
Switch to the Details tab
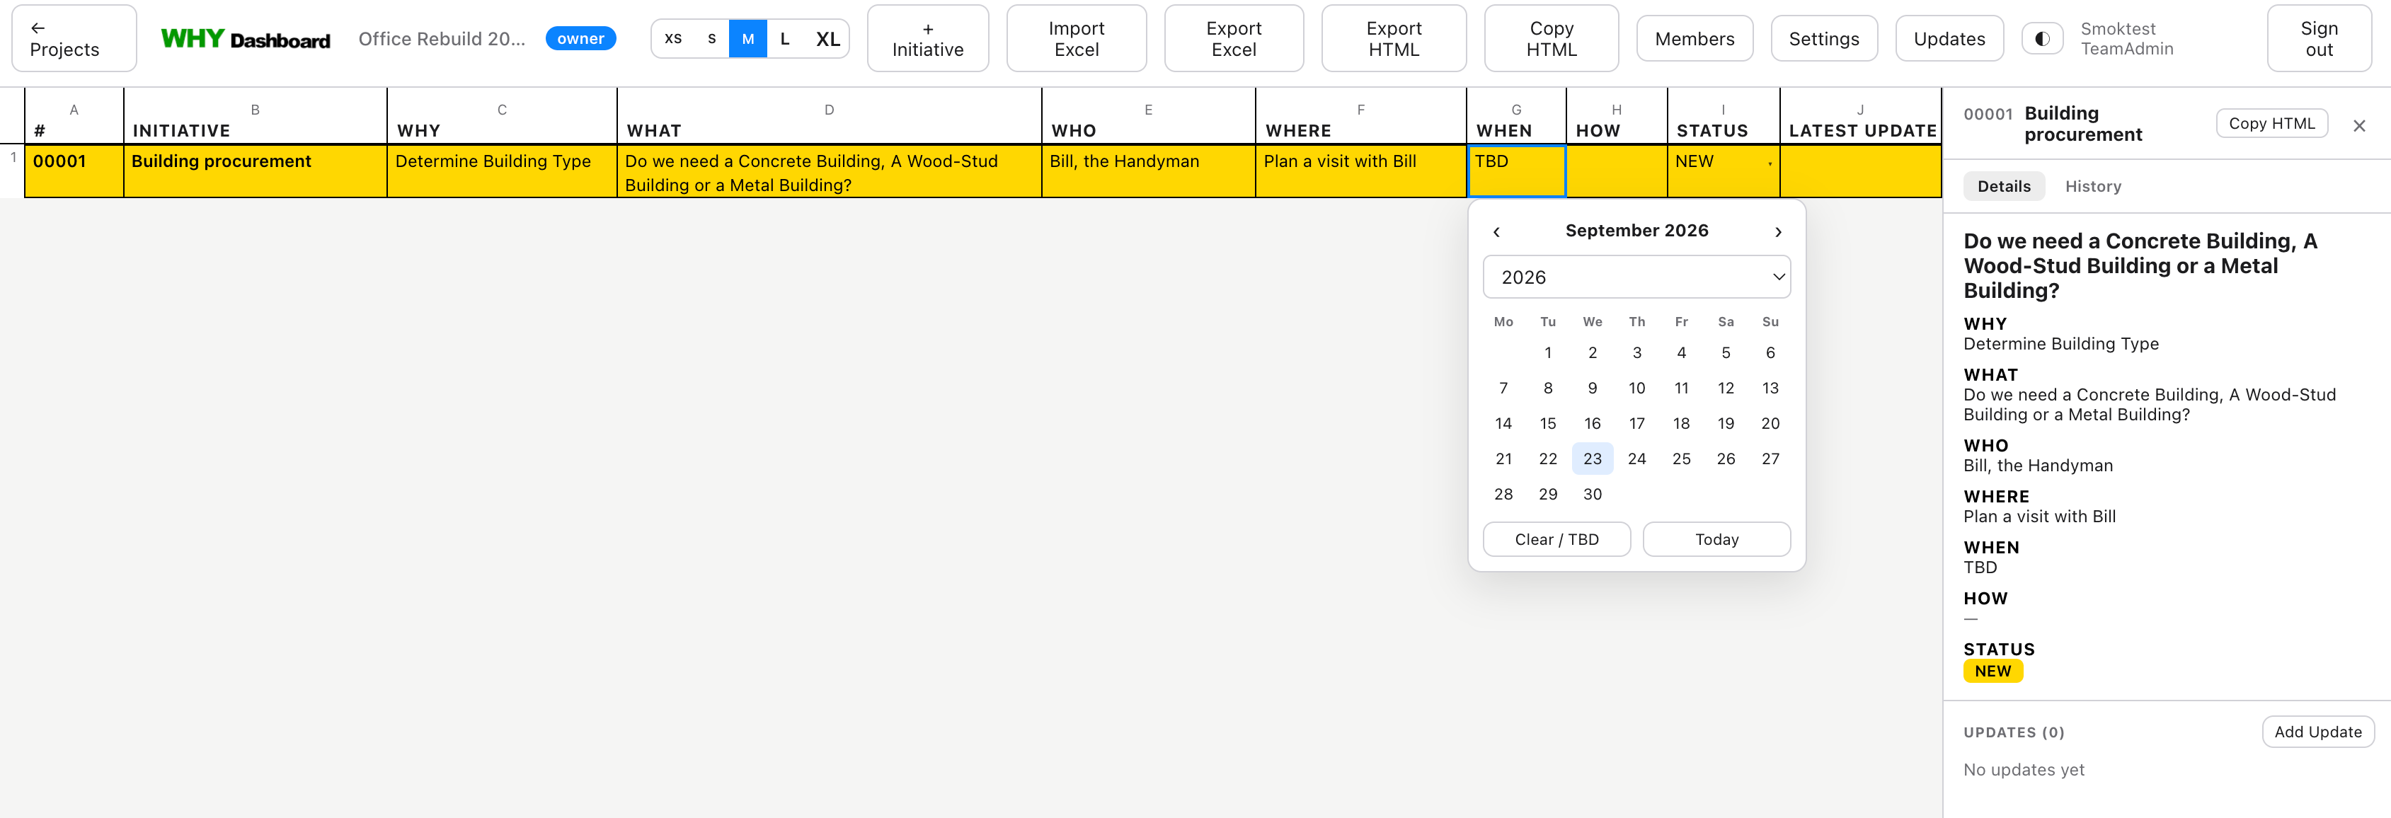click(2003, 186)
